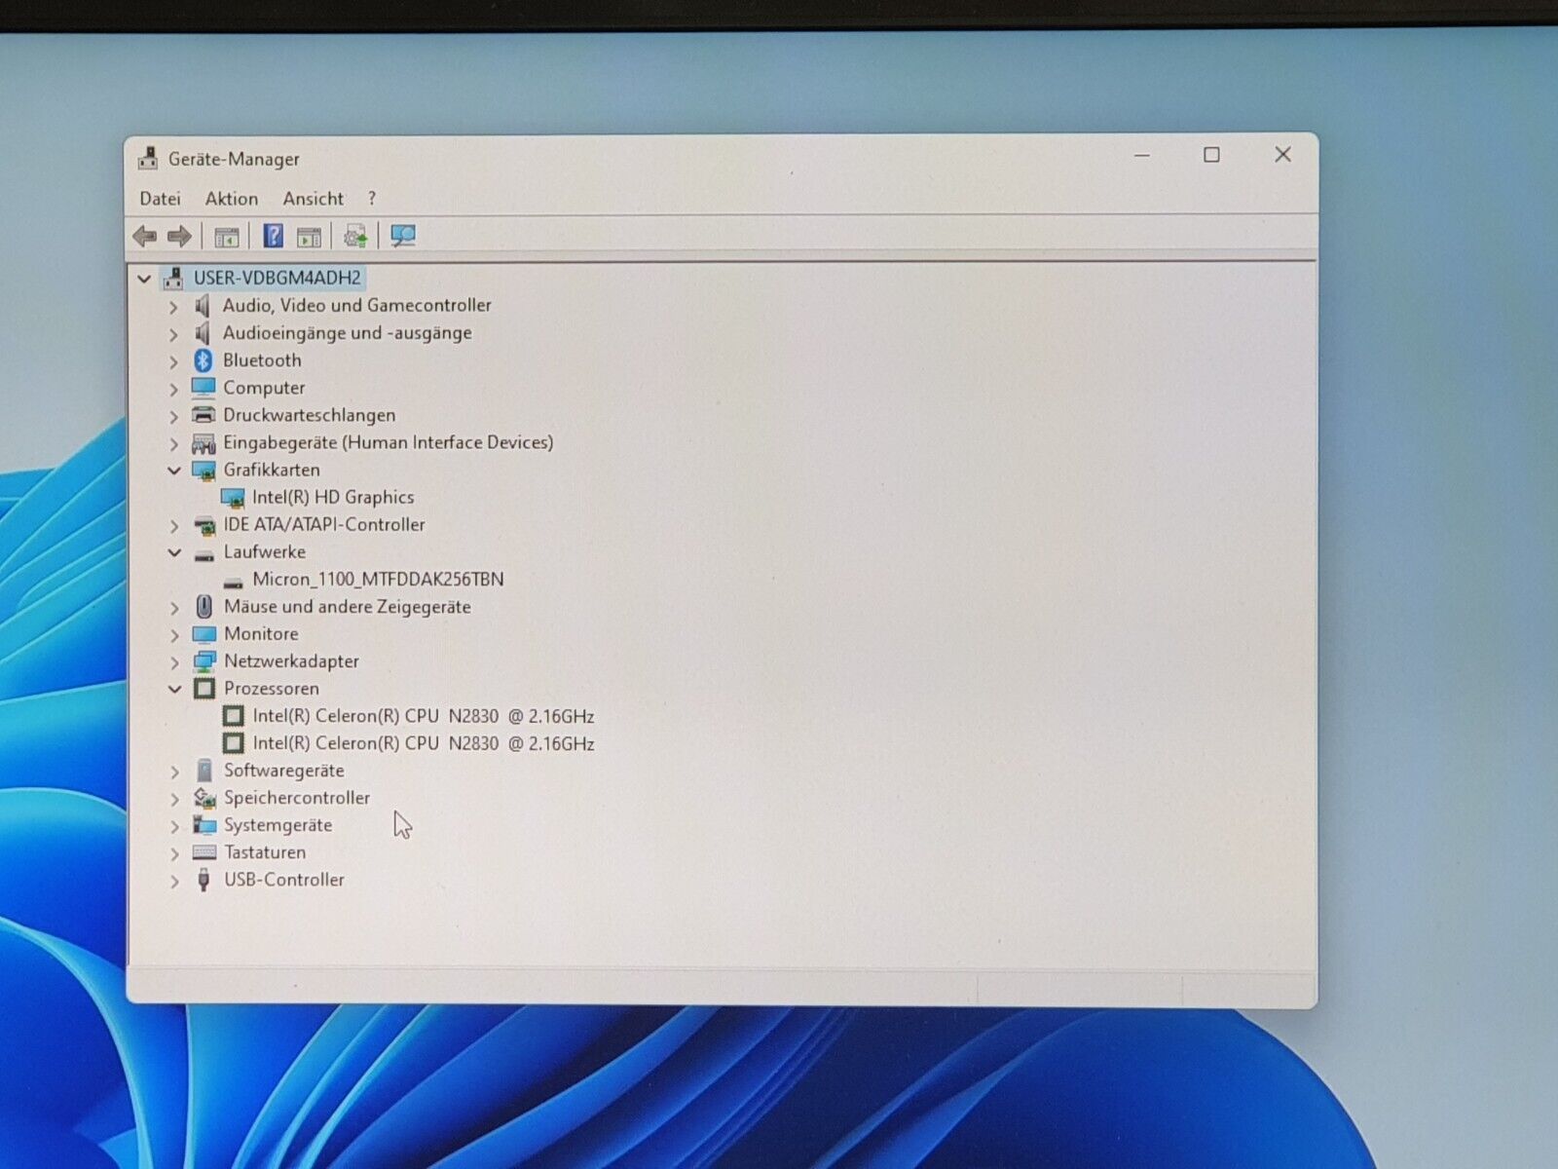Select Intel(R) HD Graphics device
This screenshot has height=1169, width=1558.
pyautogui.click(x=333, y=498)
